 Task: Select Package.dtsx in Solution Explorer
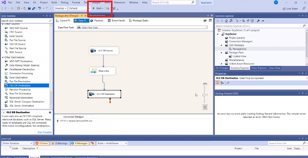pyautogui.click(x=239, y=49)
